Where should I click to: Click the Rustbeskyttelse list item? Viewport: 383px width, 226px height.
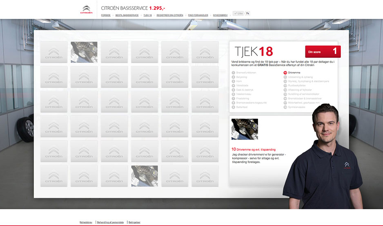click(294, 85)
